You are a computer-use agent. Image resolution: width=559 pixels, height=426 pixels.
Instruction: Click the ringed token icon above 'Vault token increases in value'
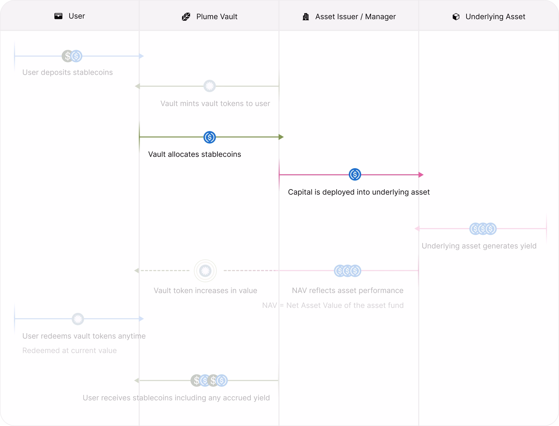(205, 271)
